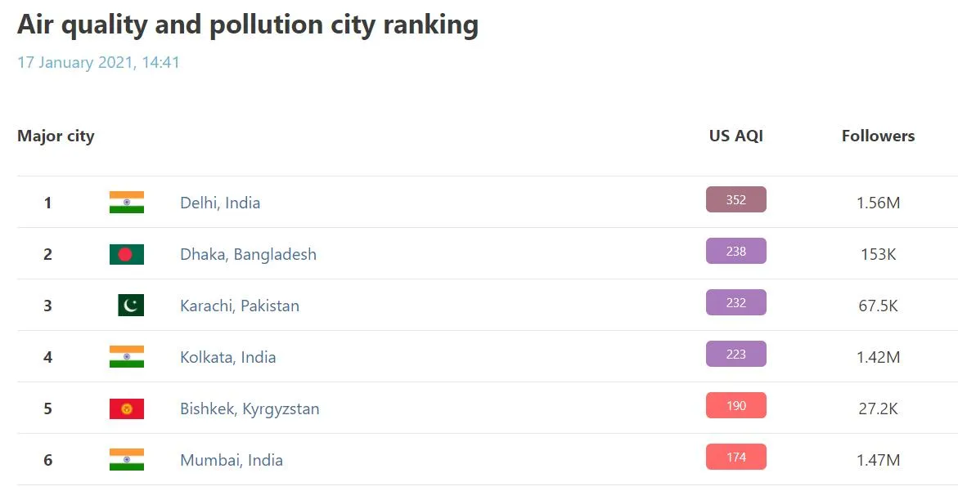Screen dimensions: 958x491
Task: Click the Major city column header
Action: [x=56, y=136]
